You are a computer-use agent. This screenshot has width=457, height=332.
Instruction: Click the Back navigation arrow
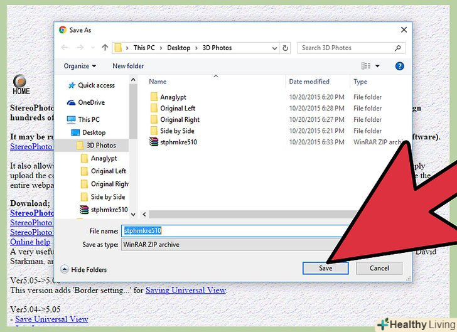click(65, 48)
